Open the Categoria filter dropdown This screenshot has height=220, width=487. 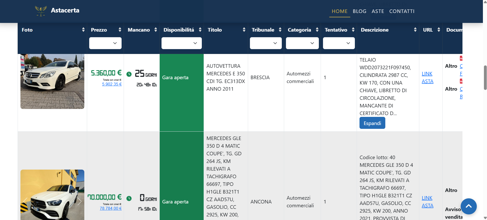302,43
